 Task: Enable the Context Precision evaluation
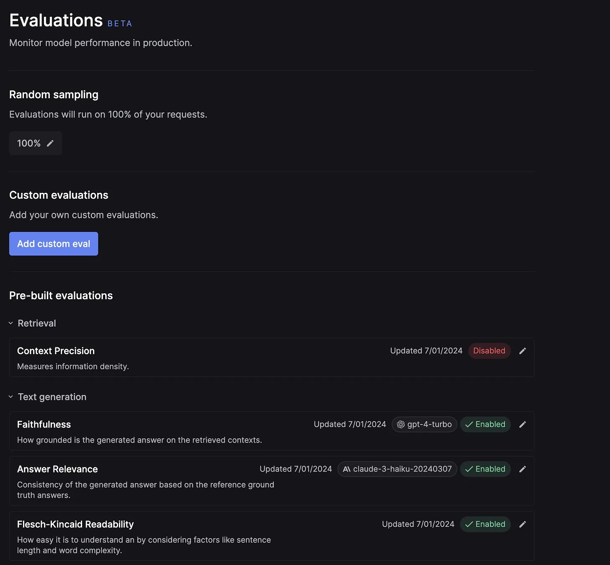point(489,351)
